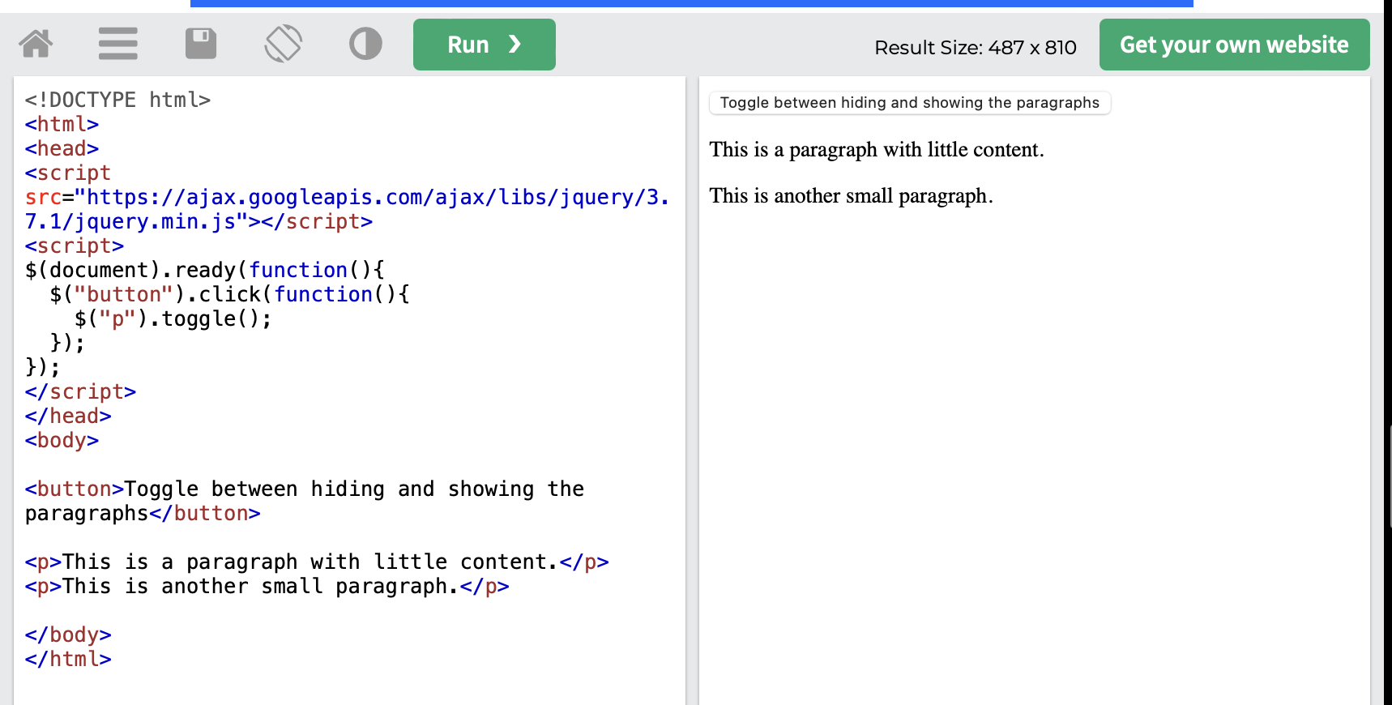Image resolution: width=1392 pixels, height=705 pixels.
Task: Click result text 'This is another small paragraph.'
Action: (851, 196)
